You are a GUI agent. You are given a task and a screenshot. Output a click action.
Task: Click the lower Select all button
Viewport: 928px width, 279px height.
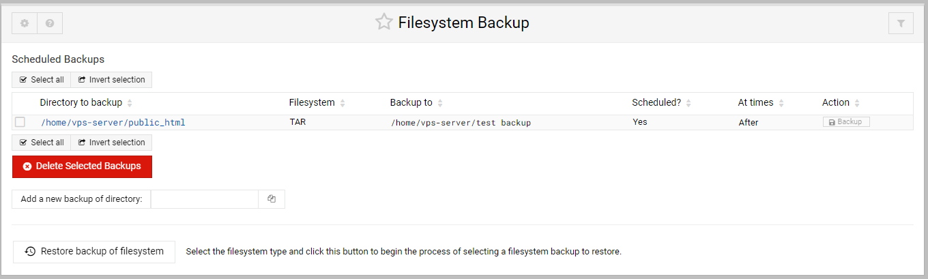click(x=42, y=143)
